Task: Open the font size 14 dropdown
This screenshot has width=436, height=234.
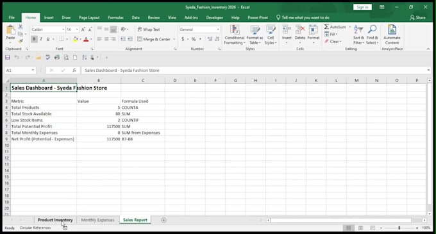Action: pos(77,29)
